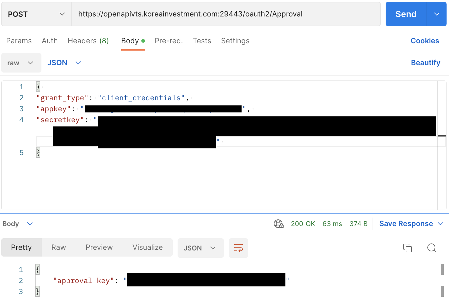This screenshot has height=298, width=449.
Task: Click Save Response
Action: coord(406,224)
